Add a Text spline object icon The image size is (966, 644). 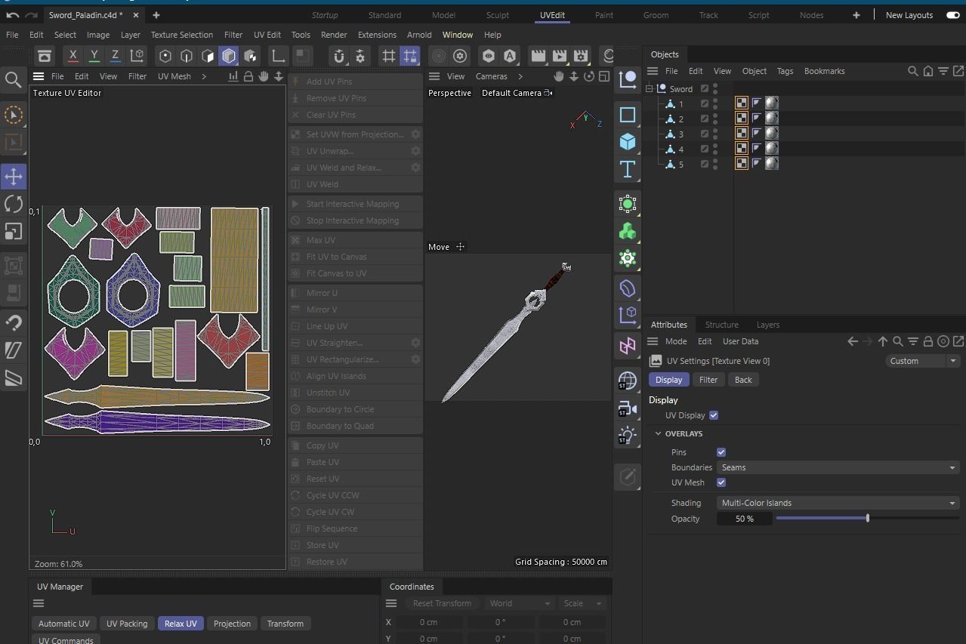[627, 169]
